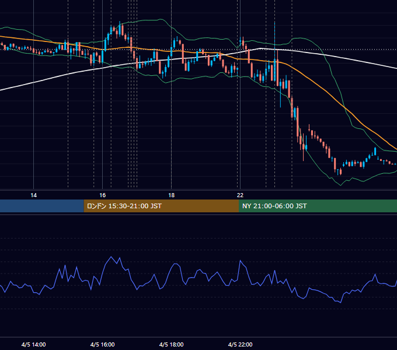The height and width of the screenshot is (350, 397).
Task: Click the blue session bar before London
Action: coord(42,206)
